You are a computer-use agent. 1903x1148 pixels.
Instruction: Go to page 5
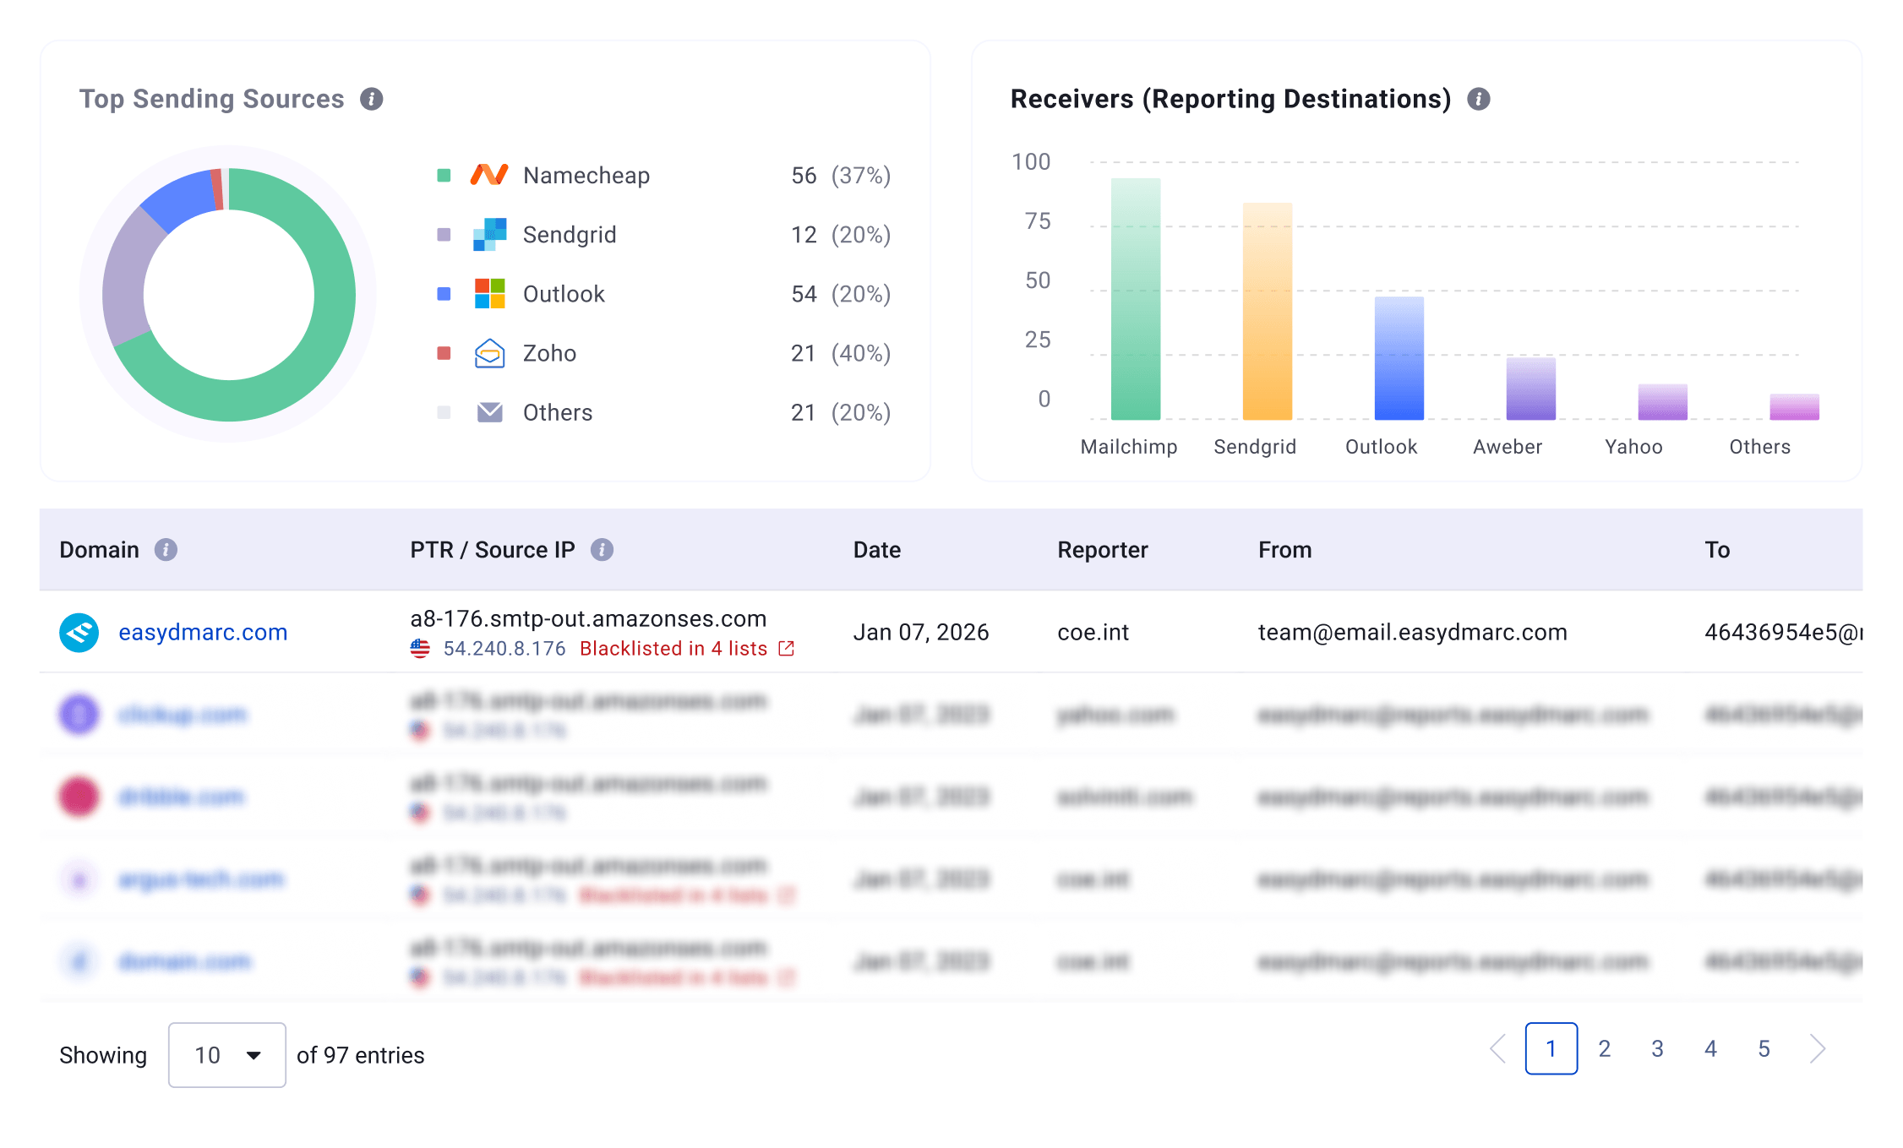click(x=1764, y=1049)
